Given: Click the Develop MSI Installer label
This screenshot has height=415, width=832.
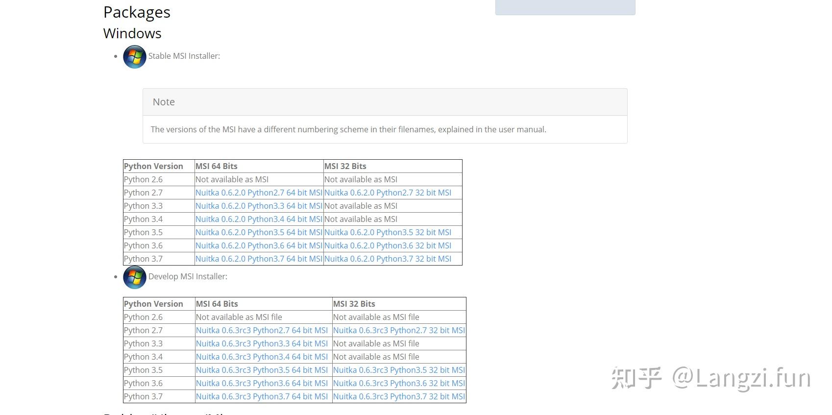Looking at the screenshot, I should 188,276.
